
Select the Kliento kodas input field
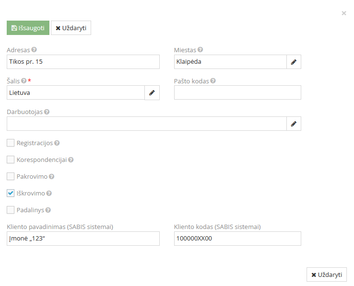click(x=237, y=239)
